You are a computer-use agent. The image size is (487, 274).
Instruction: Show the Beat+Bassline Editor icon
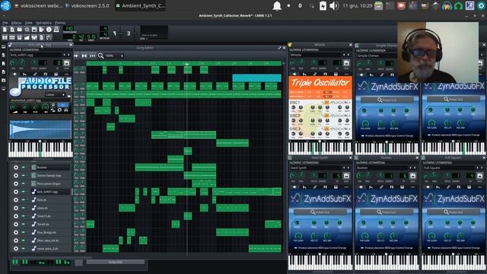click(12, 37)
